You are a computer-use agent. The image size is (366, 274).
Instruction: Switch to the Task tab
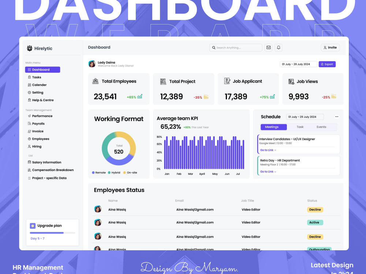[x=300, y=127]
